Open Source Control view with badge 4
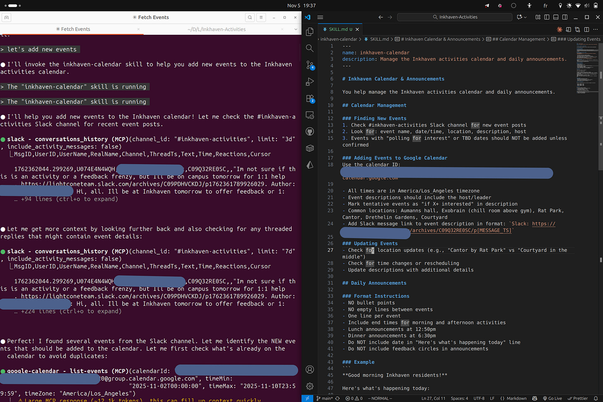This screenshot has height=402, width=603. coord(310,65)
